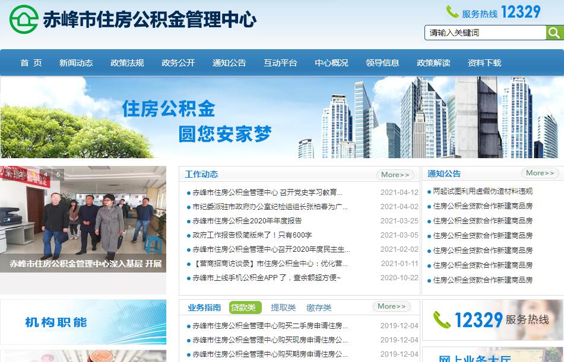Show More>> for the 业务指南 section
The width and height of the screenshot is (564, 362).
click(392, 306)
